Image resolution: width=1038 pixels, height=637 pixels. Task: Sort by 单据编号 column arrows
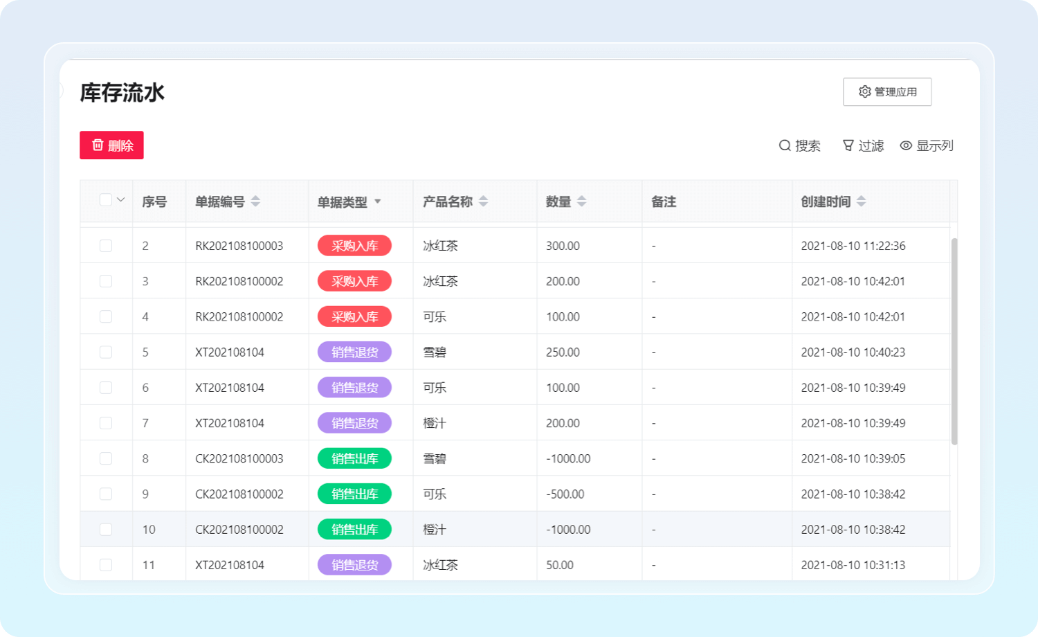(255, 201)
